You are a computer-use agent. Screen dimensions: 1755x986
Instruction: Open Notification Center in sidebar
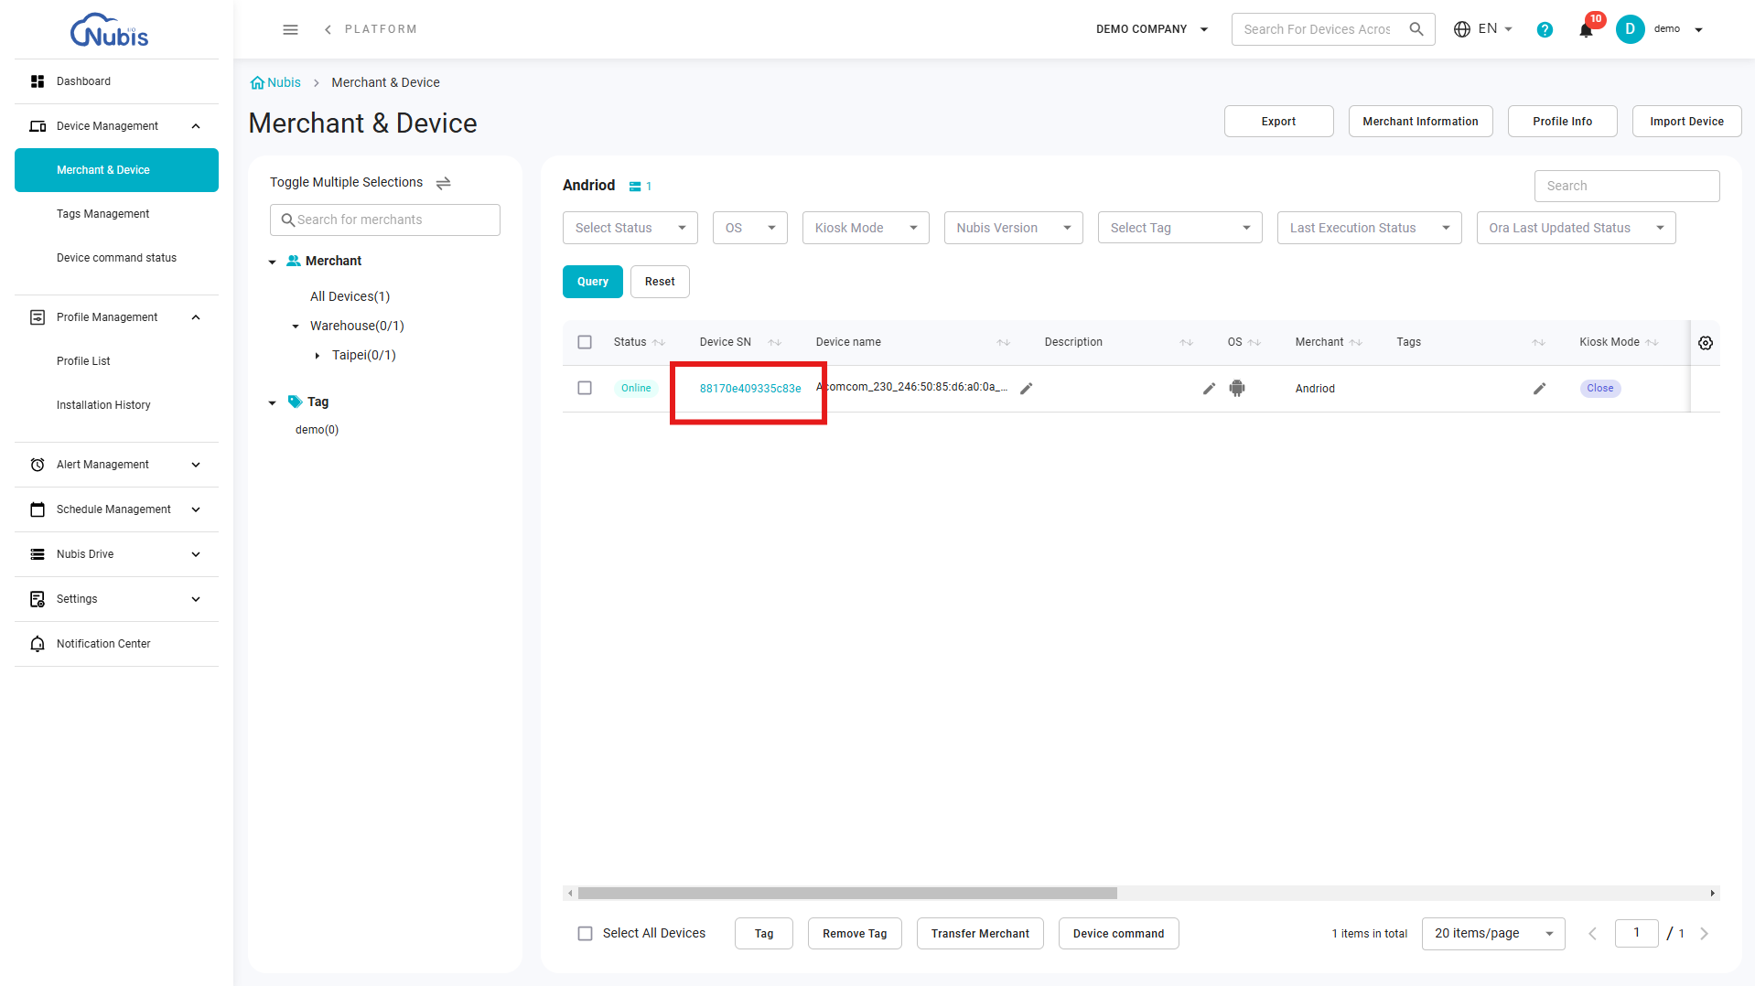point(116,644)
